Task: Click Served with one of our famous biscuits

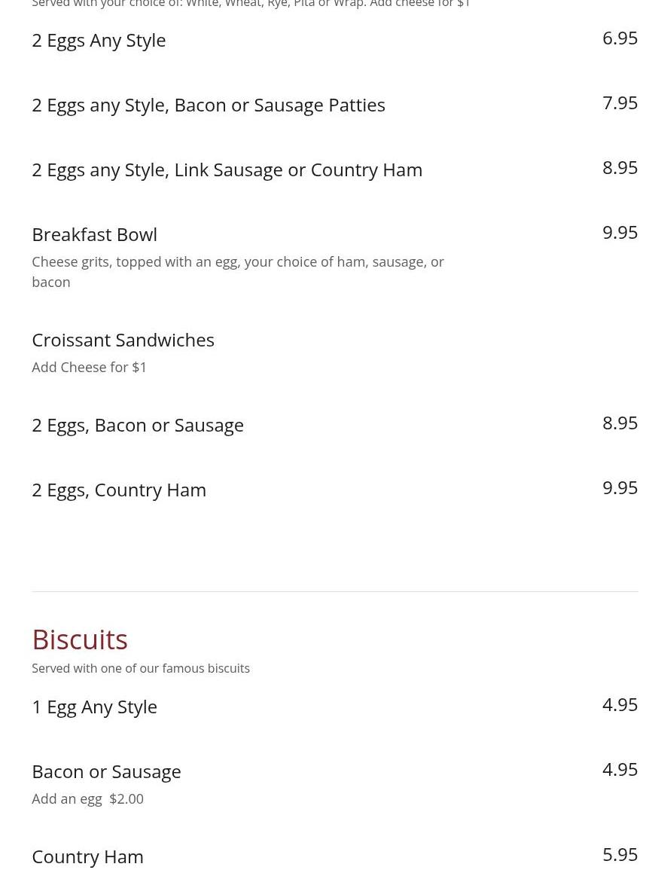Action: point(141,668)
